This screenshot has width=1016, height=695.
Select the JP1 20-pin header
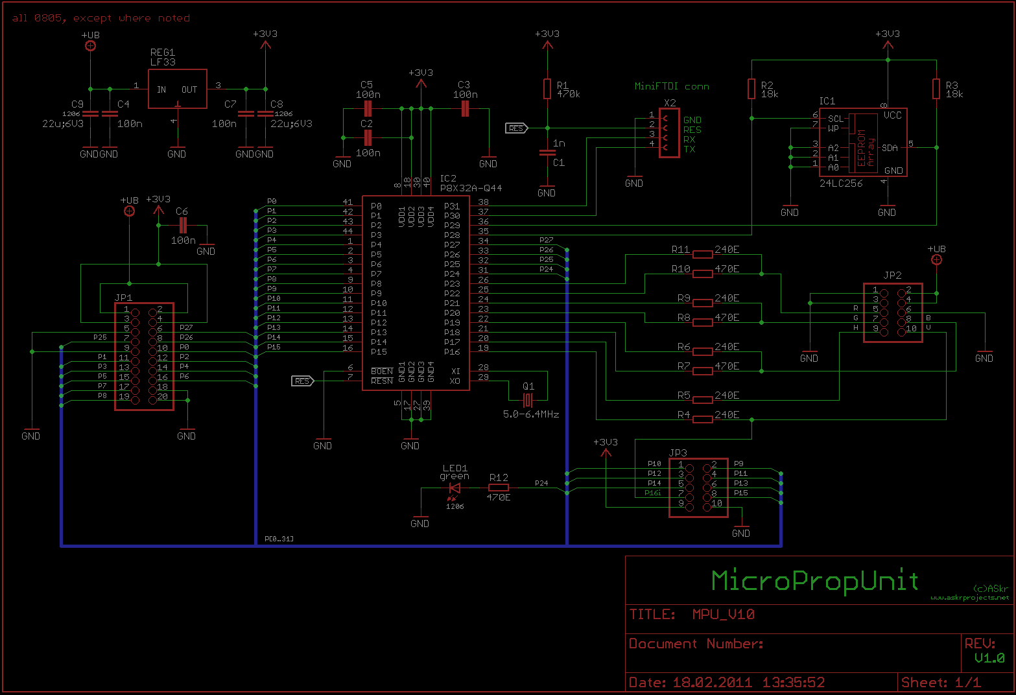[x=144, y=357]
